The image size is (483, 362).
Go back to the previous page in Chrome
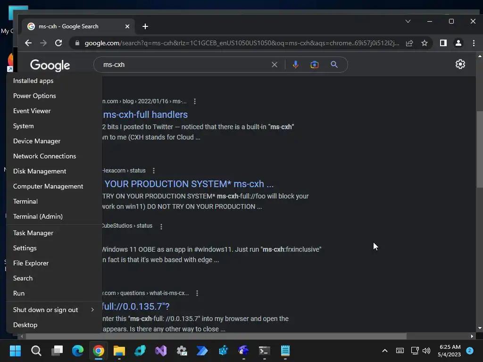(x=28, y=43)
